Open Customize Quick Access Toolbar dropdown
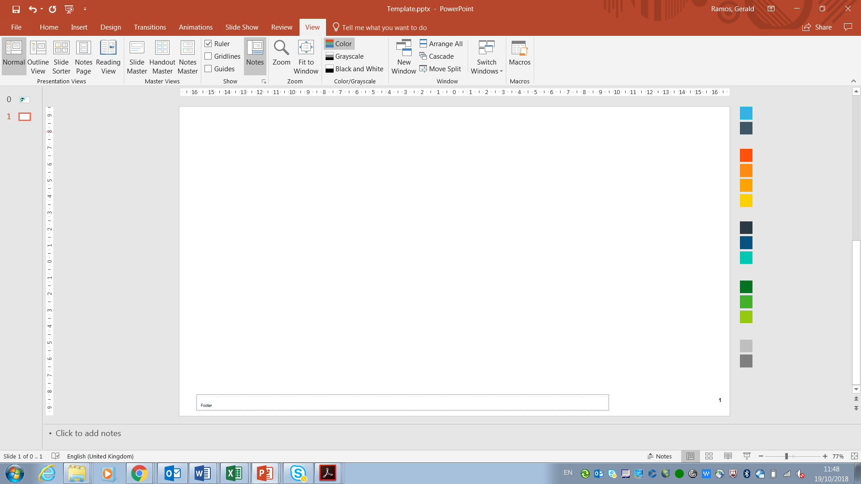This screenshot has width=861, height=484. tap(85, 9)
